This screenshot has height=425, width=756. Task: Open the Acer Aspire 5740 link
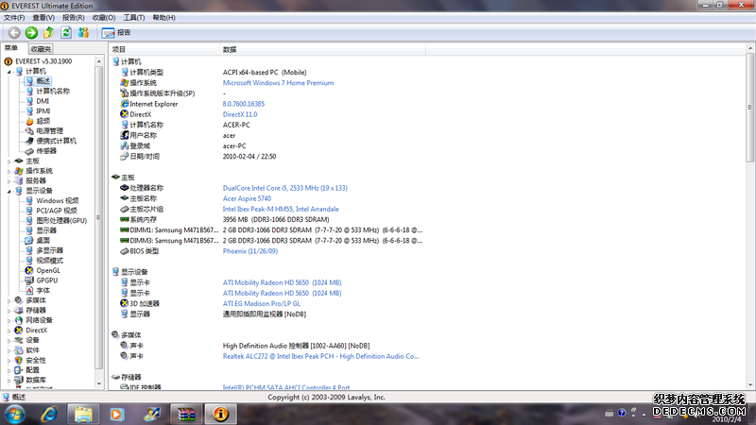tap(247, 198)
